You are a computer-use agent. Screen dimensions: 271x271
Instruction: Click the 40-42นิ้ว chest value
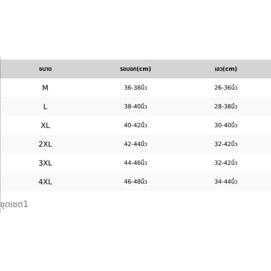coord(135,125)
